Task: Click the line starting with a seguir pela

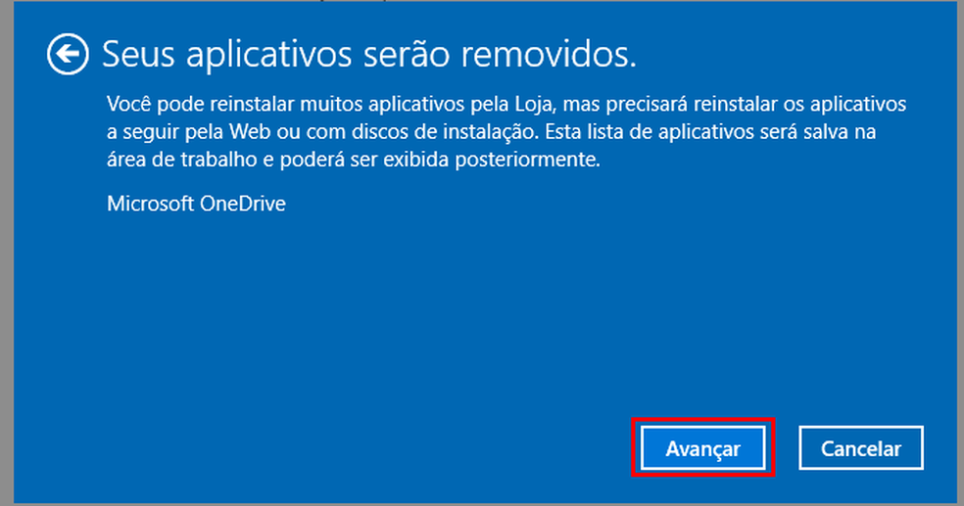Action: [x=491, y=132]
